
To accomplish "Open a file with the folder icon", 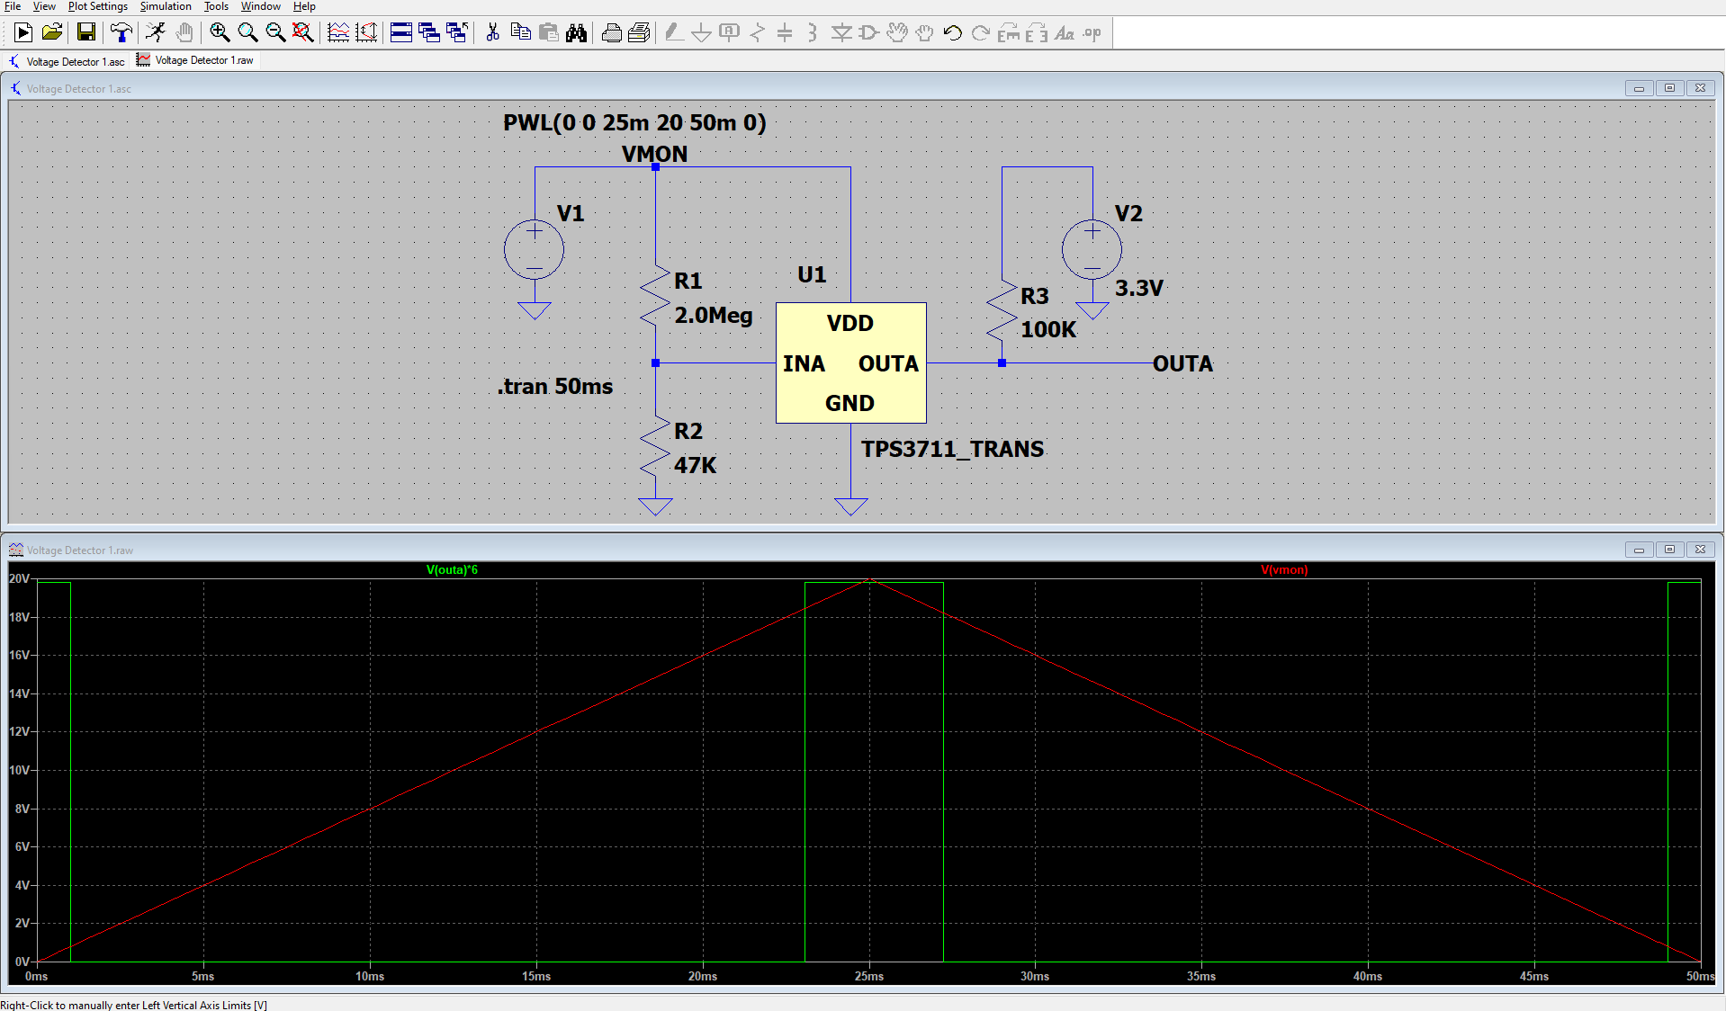I will tap(52, 33).
